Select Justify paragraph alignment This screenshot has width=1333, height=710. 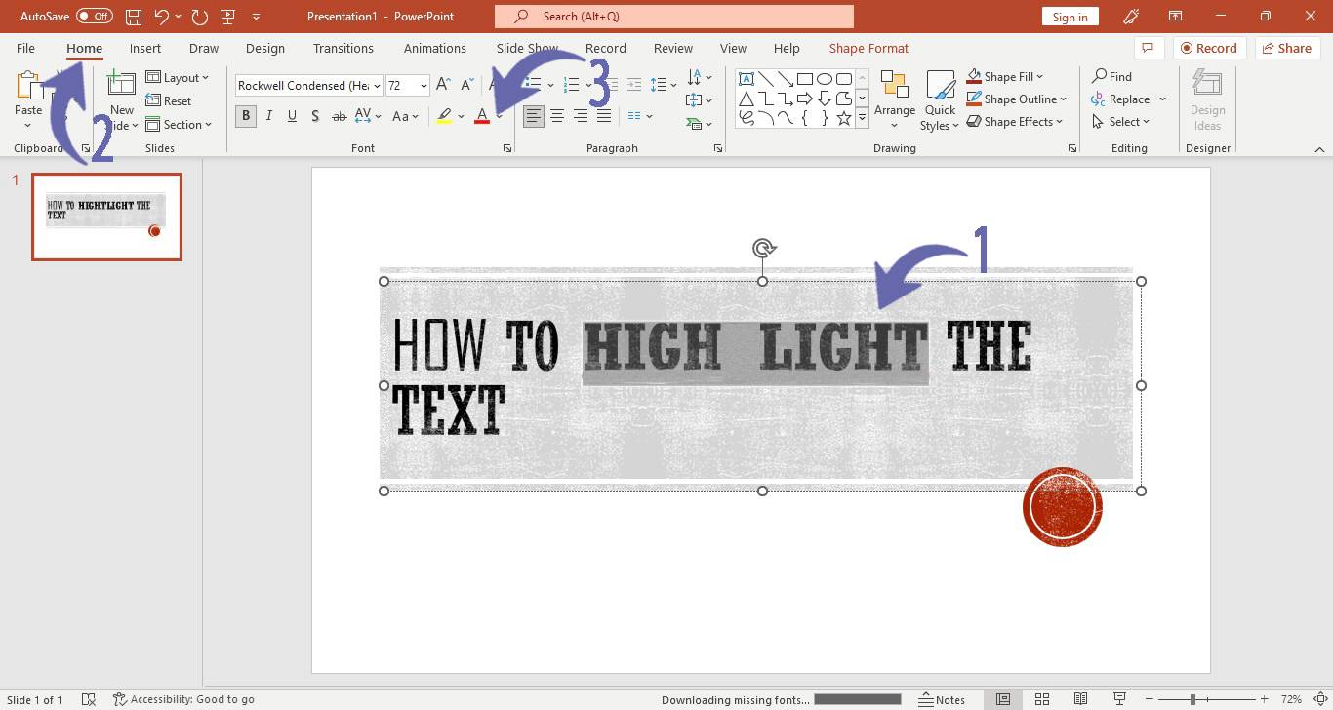(x=604, y=116)
